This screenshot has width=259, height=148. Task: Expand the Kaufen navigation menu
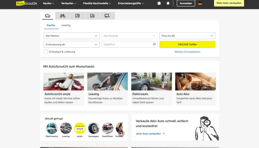pyautogui.click(x=49, y=3)
